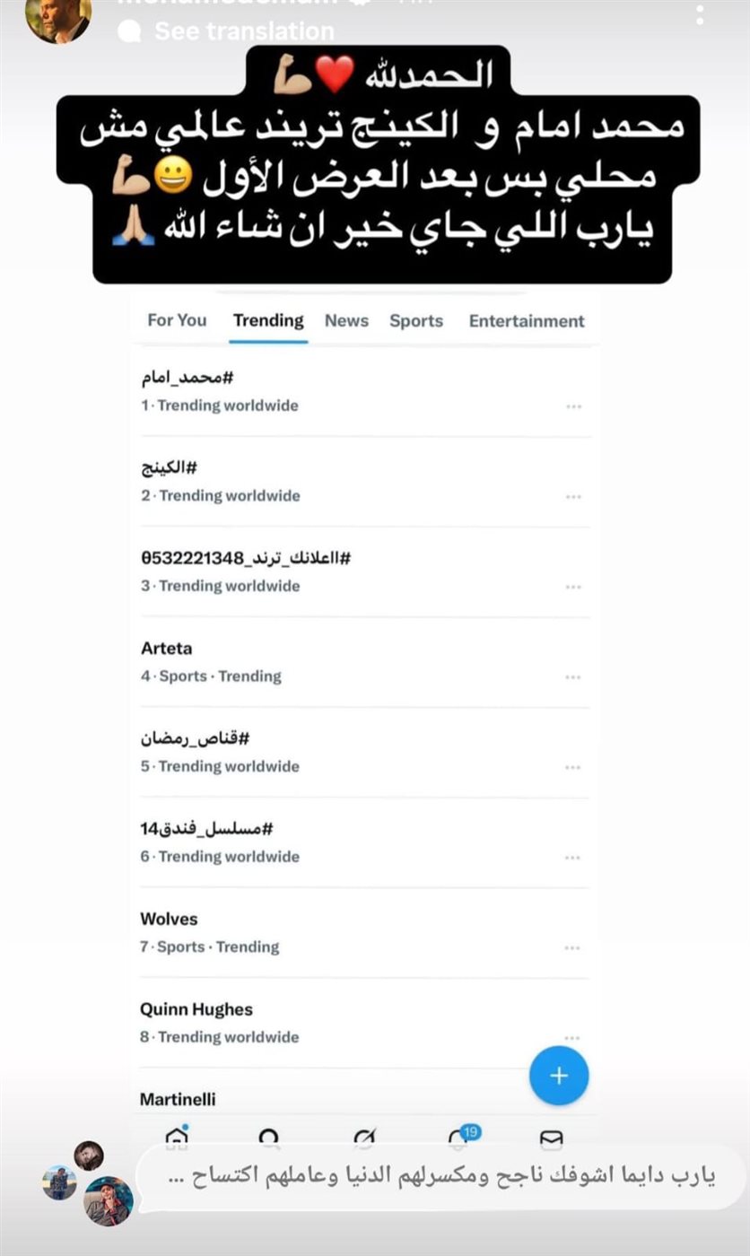Open the Quinn Hughes trending topic
The height and width of the screenshot is (1256, 750).
point(196,1009)
